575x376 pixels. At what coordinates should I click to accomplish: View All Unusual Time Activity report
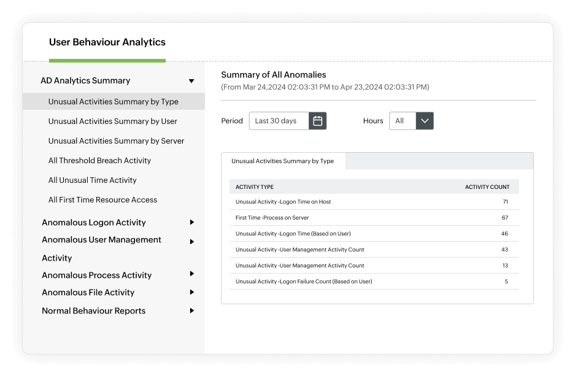tap(92, 180)
